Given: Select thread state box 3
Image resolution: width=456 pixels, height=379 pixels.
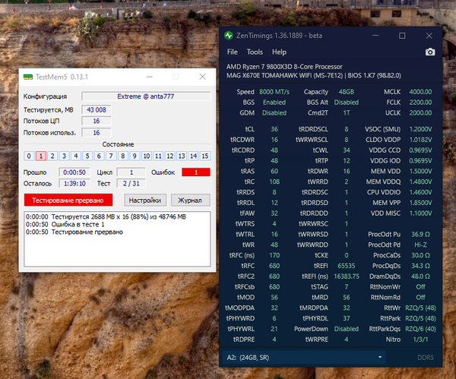Looking at the screenshot, I should tap(64, 156).
